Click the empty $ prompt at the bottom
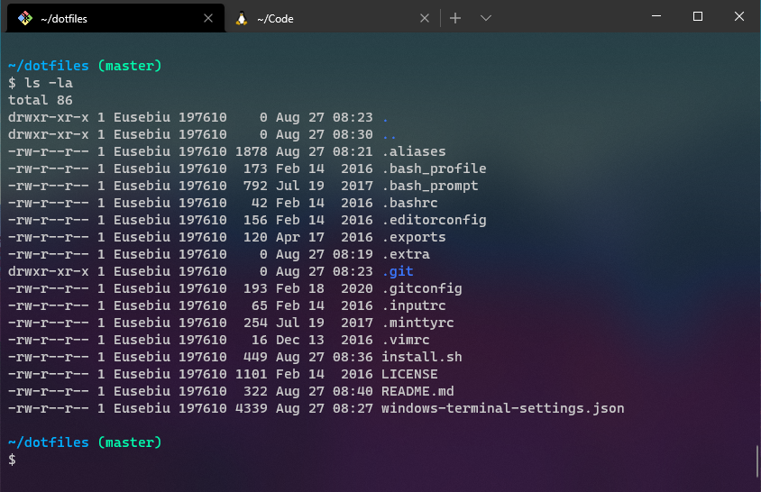This screenshot has width=761, height=492. tap(12, 460)
